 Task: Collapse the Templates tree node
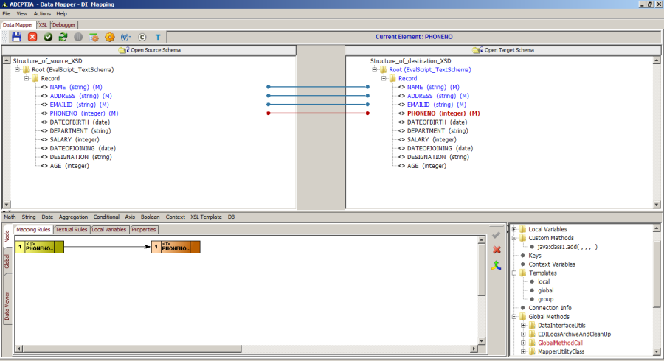click(x=513, y=273)
